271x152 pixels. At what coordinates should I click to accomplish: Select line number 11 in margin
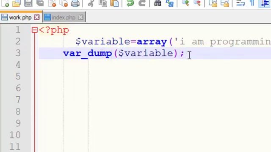tap(15, 147)
